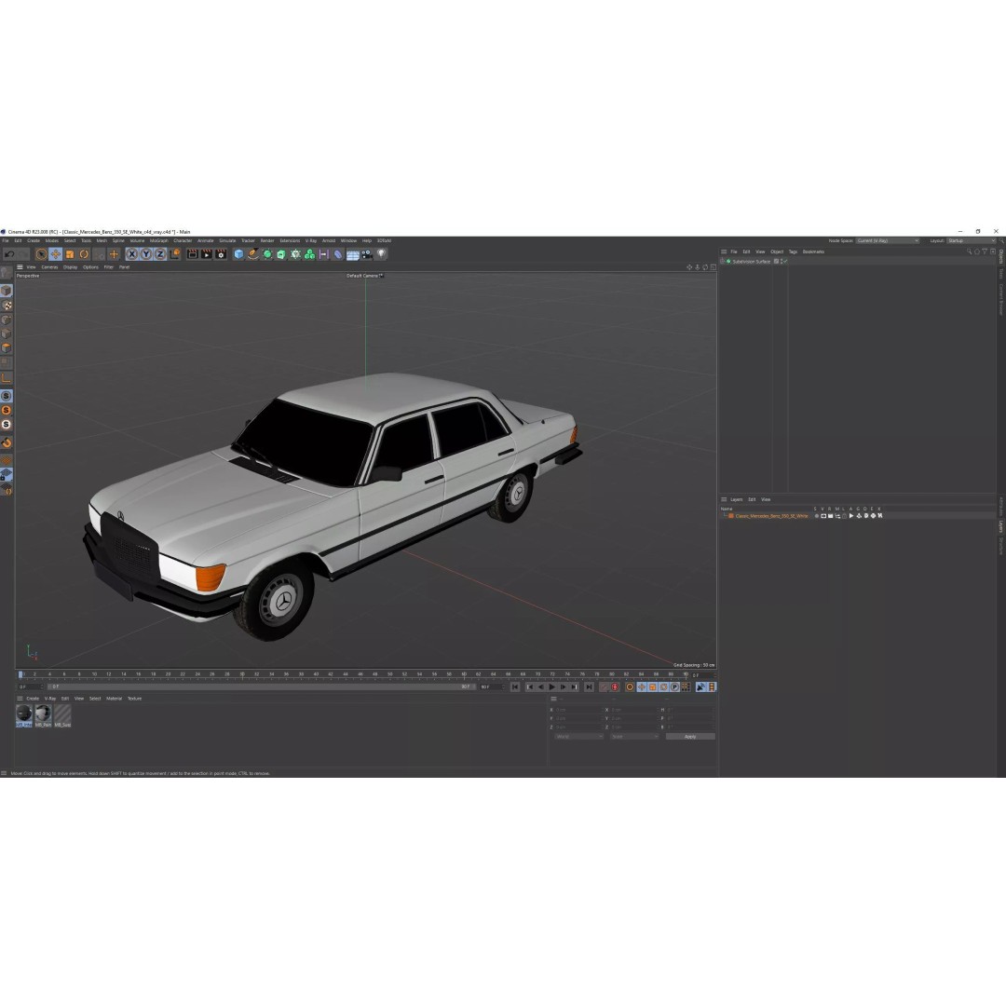Screen dimensions: 1006x1006
Task: Toggle the X axis lock
Action: (x=131, y=254)
